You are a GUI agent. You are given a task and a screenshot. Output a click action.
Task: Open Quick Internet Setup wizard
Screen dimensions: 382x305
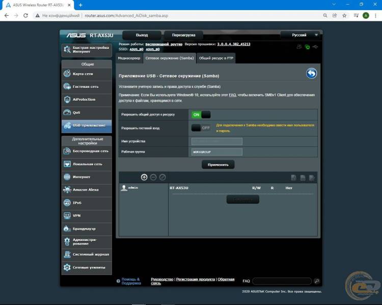click(x=87, y=50)
